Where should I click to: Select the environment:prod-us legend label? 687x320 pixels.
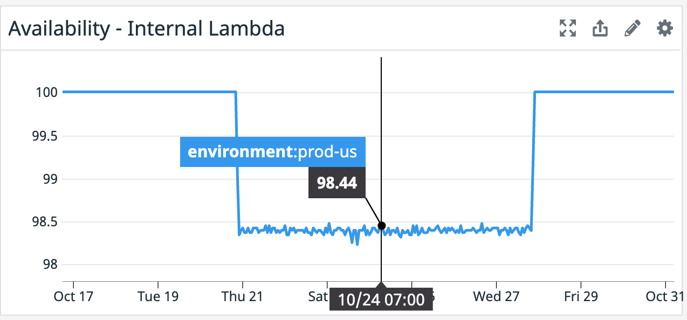pyautogui.click(x=272, y=152)
